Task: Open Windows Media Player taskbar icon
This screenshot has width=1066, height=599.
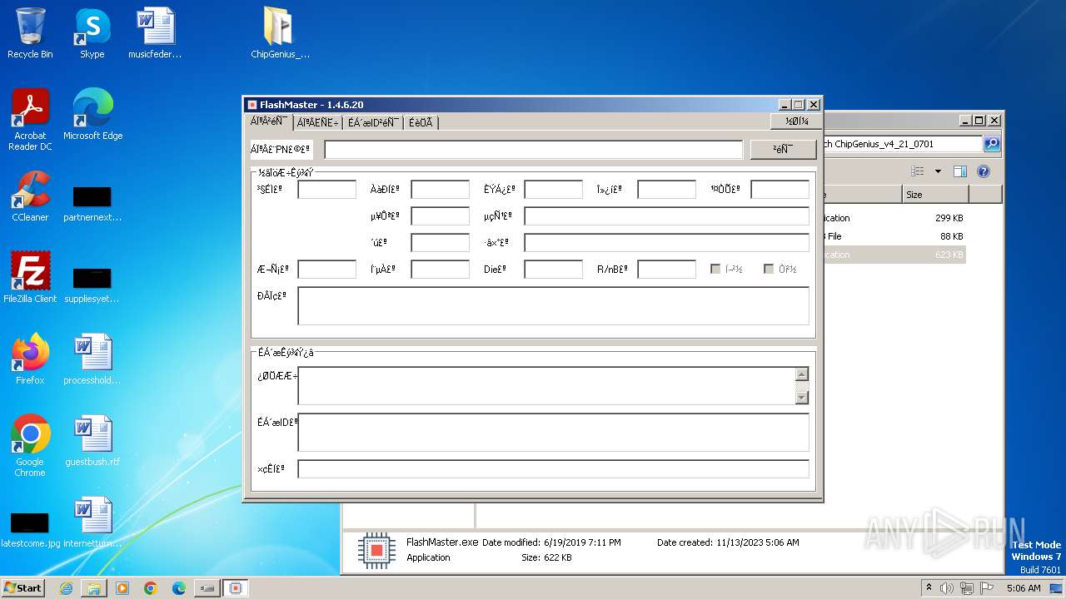Action: pyautogui.click(x=122, y=588)
